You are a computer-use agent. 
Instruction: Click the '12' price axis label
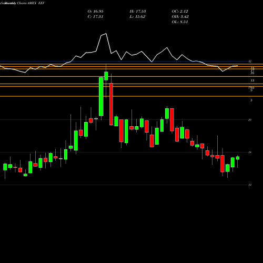tap(250, 185)
